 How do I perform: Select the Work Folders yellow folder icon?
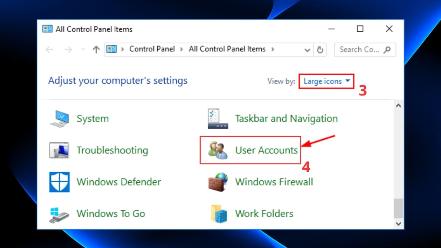coord(218,213)
